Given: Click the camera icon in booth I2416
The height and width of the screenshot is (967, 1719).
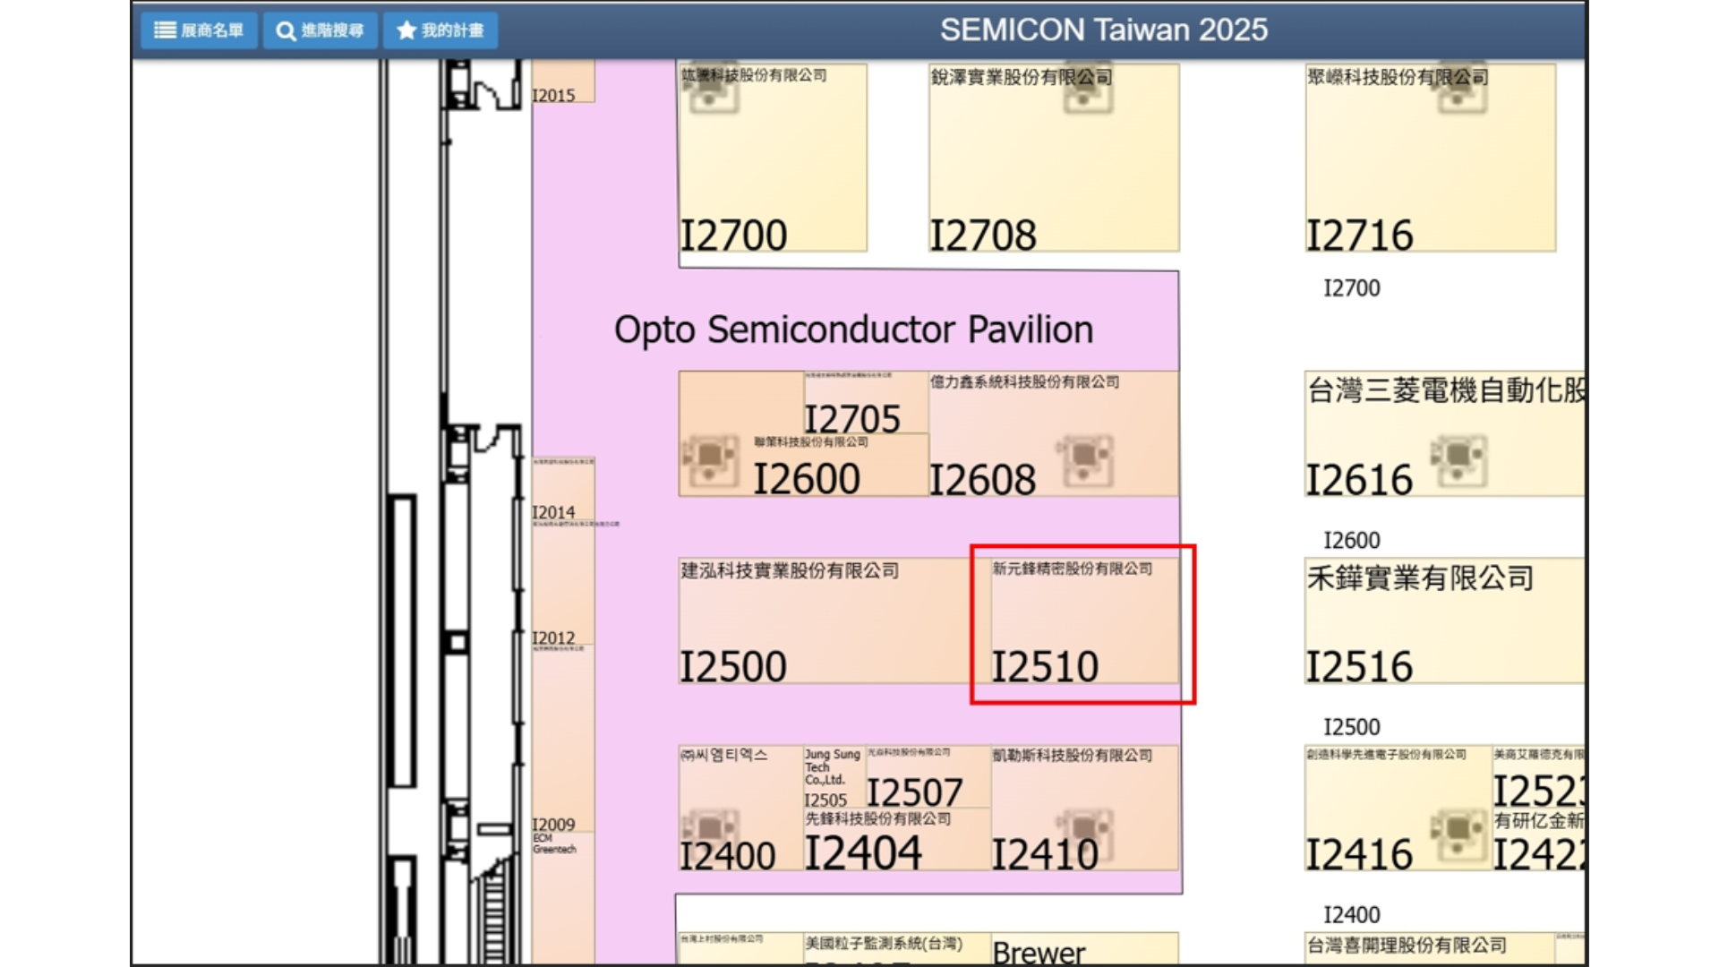Looking at the screenshot, I should coord(1458,834).
